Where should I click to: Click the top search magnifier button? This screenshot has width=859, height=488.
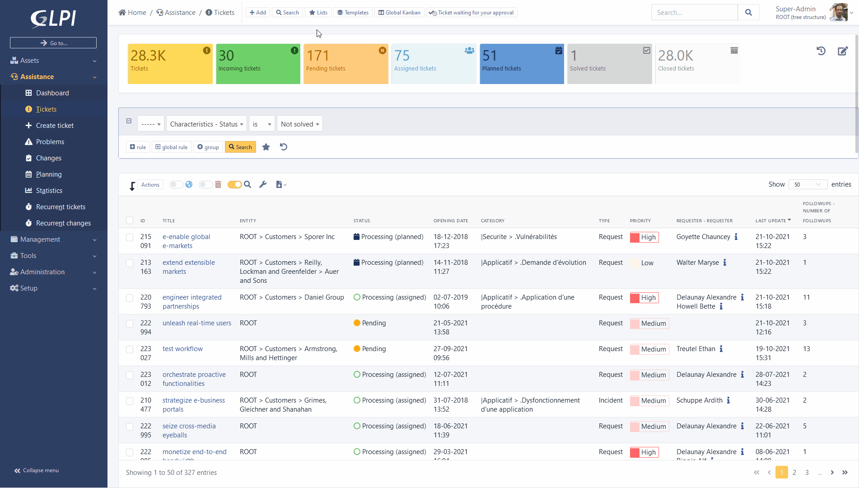click(748, 13)
